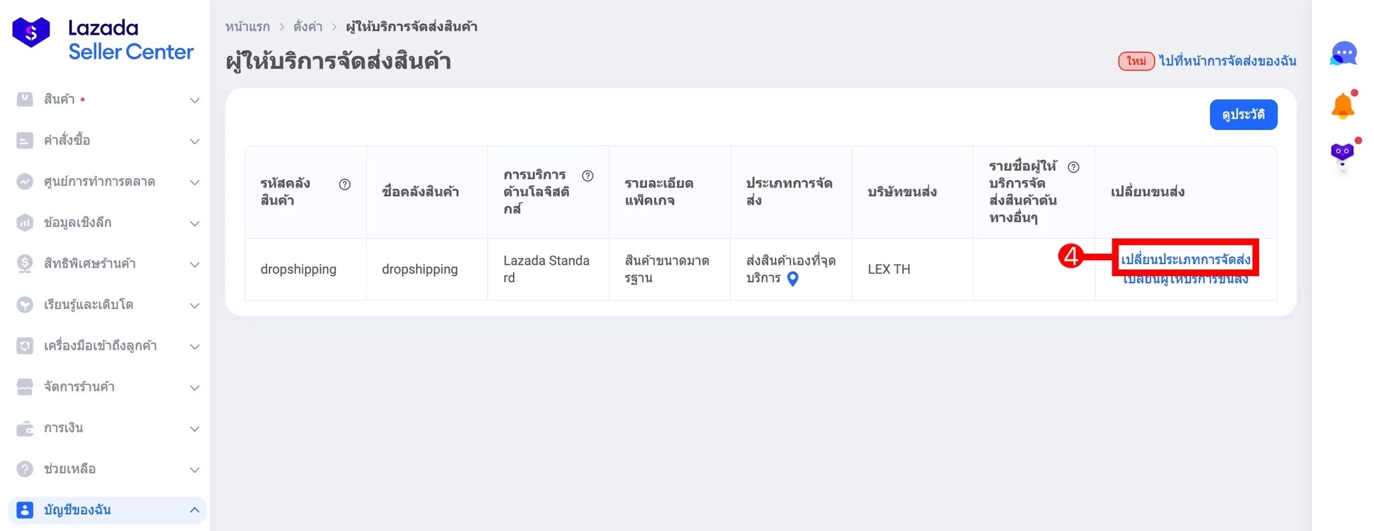1374x531 pixels.
Task: Open the help icon beside รหัสคลังสินค้า header
Action: pos(346,185)
